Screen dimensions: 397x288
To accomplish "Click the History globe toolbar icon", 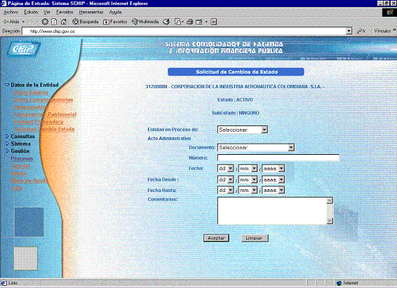I will tap(166, 22).
